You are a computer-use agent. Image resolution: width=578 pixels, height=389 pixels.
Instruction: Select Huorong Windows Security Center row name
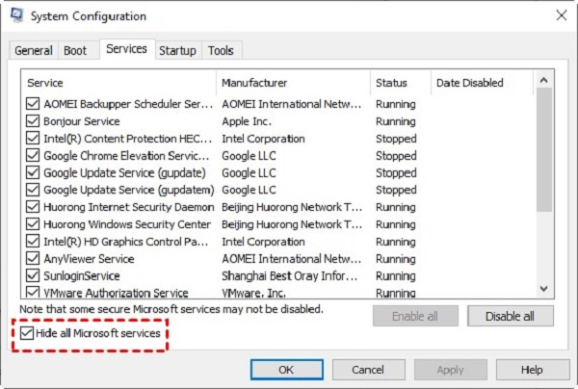pos(127,224)
